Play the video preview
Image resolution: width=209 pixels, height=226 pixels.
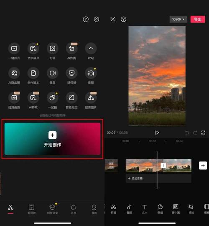(157, 132)
